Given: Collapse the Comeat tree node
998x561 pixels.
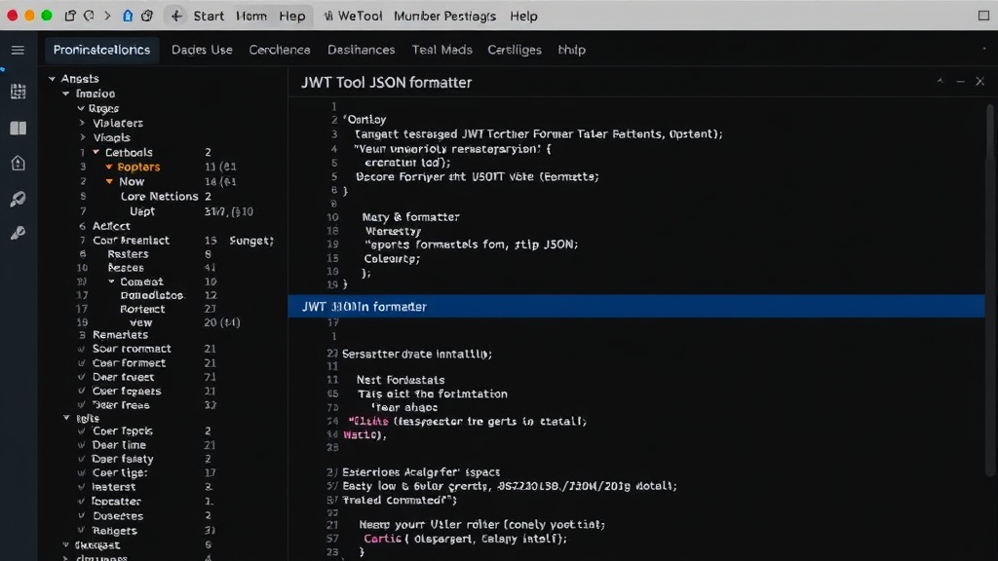Looking at the screenshot, I should pos(111,281).
